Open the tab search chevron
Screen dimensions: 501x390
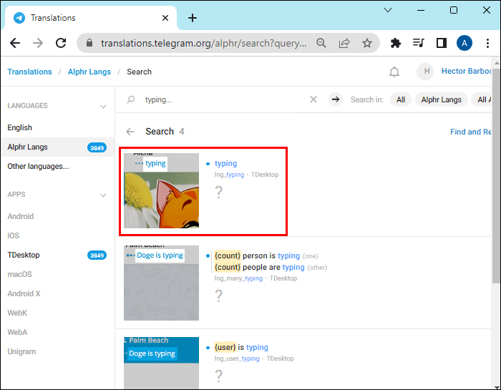(x=388, y=10)
